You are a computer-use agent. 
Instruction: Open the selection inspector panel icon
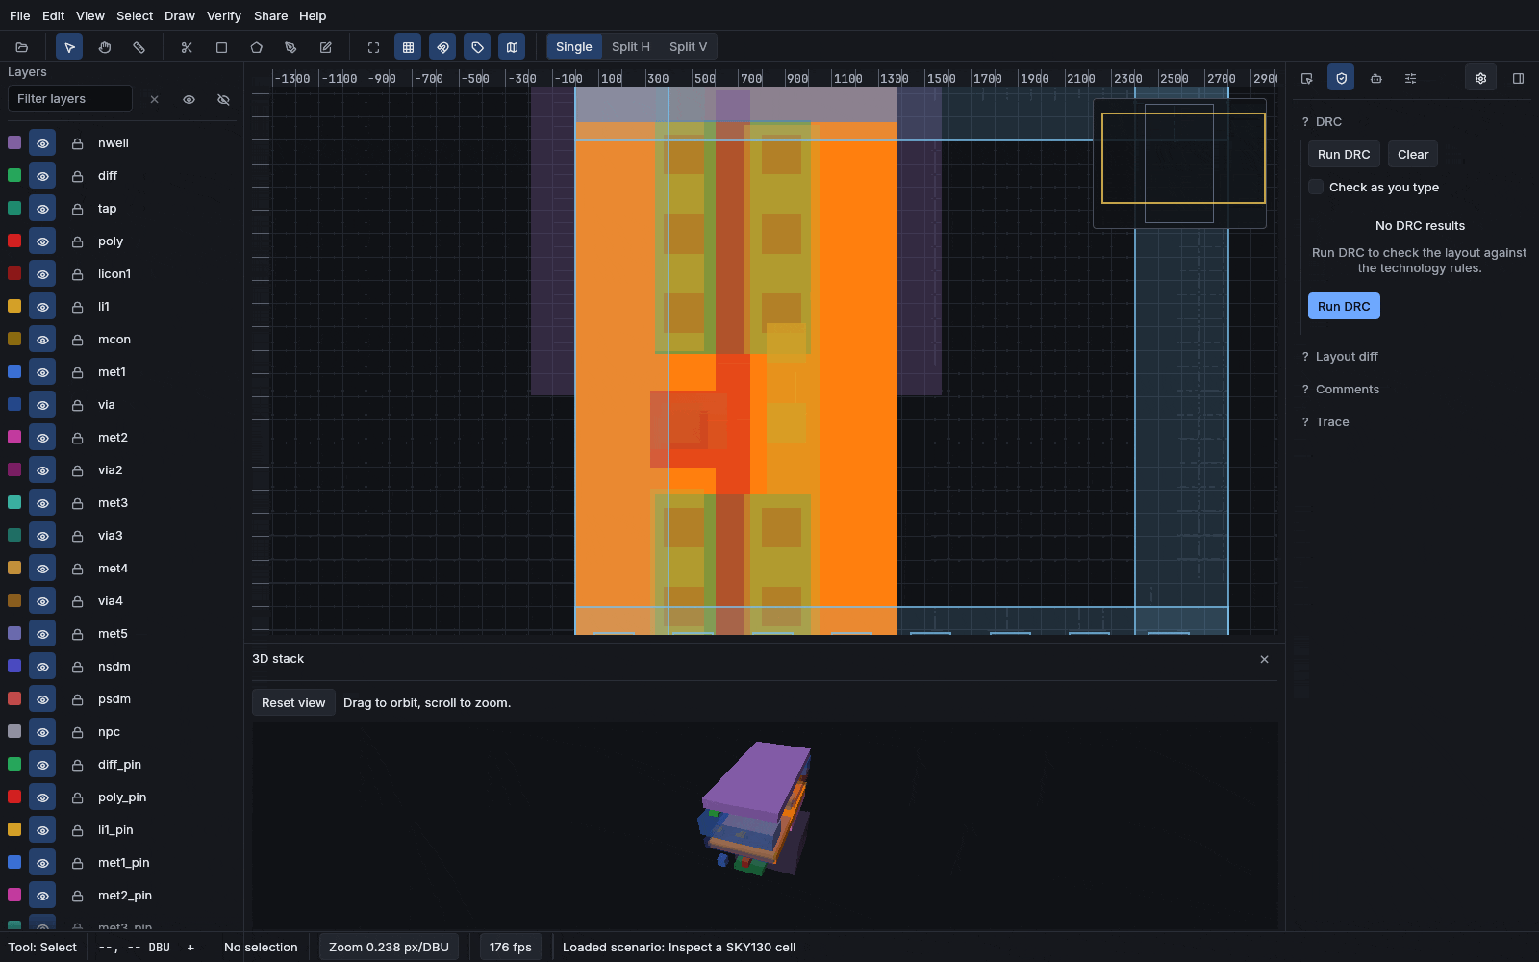tap(1307, 79)
